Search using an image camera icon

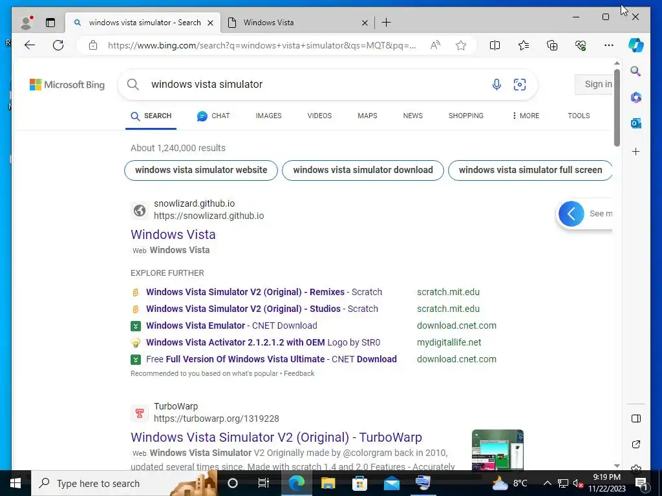click(520, 85)
